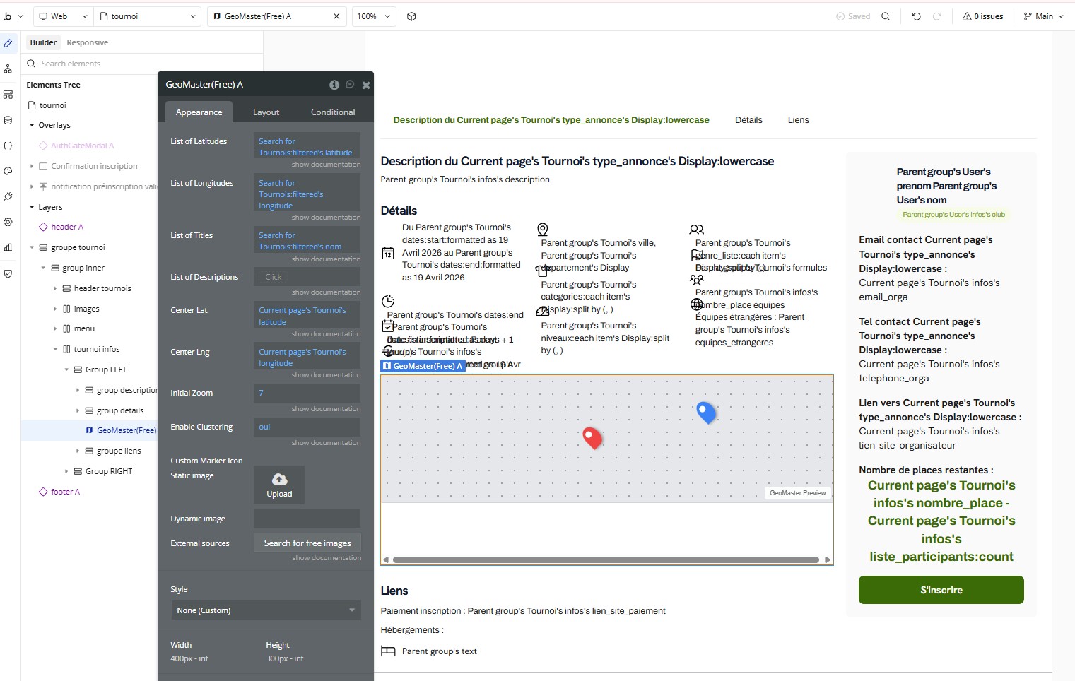
Task: Open the Logs chart icon in sidebar
Action: 8,247
